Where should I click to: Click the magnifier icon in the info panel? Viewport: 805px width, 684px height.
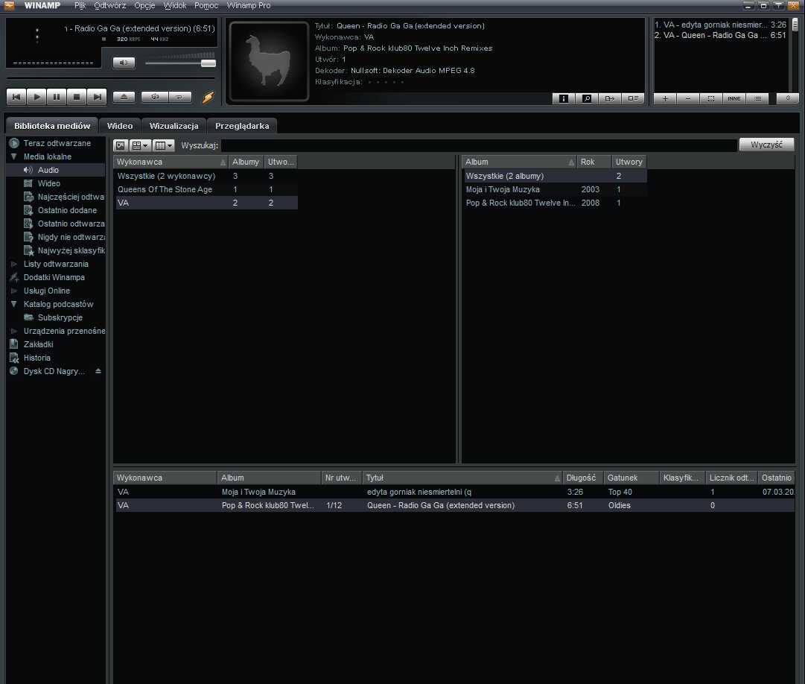(586, 98)
